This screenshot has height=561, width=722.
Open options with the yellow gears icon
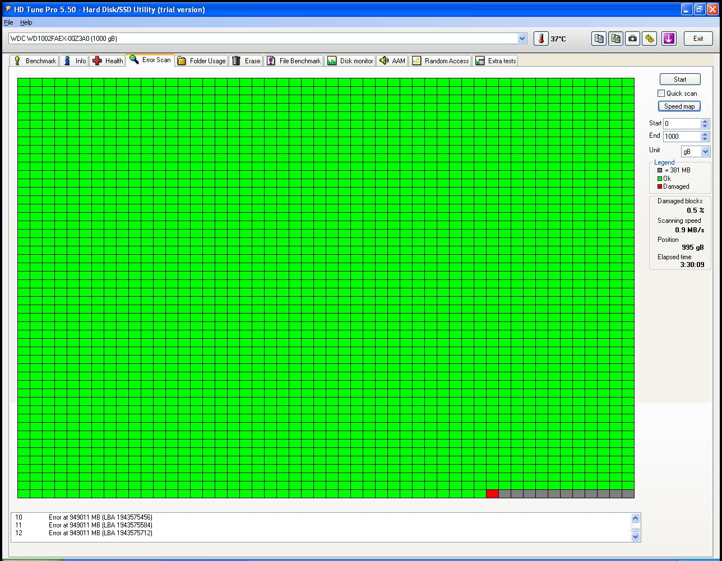[x=649, y=39]
